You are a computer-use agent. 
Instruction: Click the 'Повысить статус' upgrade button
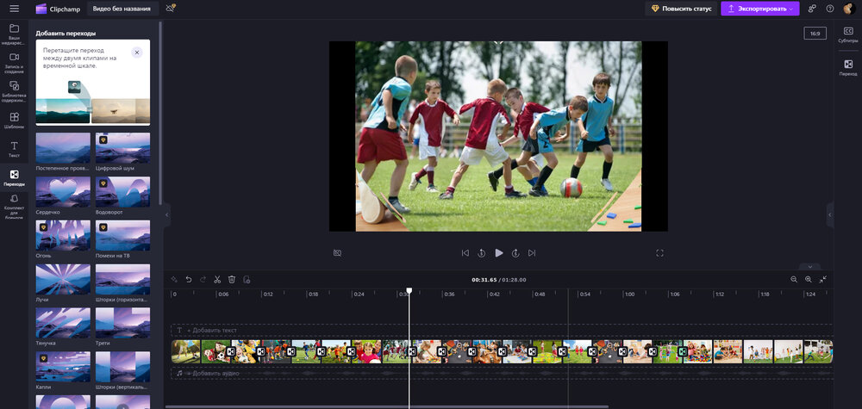681,9
